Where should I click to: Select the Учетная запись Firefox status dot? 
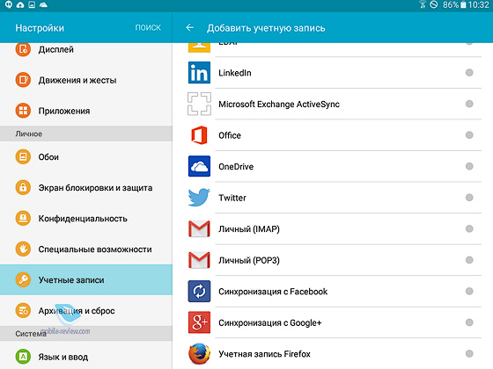469,353
